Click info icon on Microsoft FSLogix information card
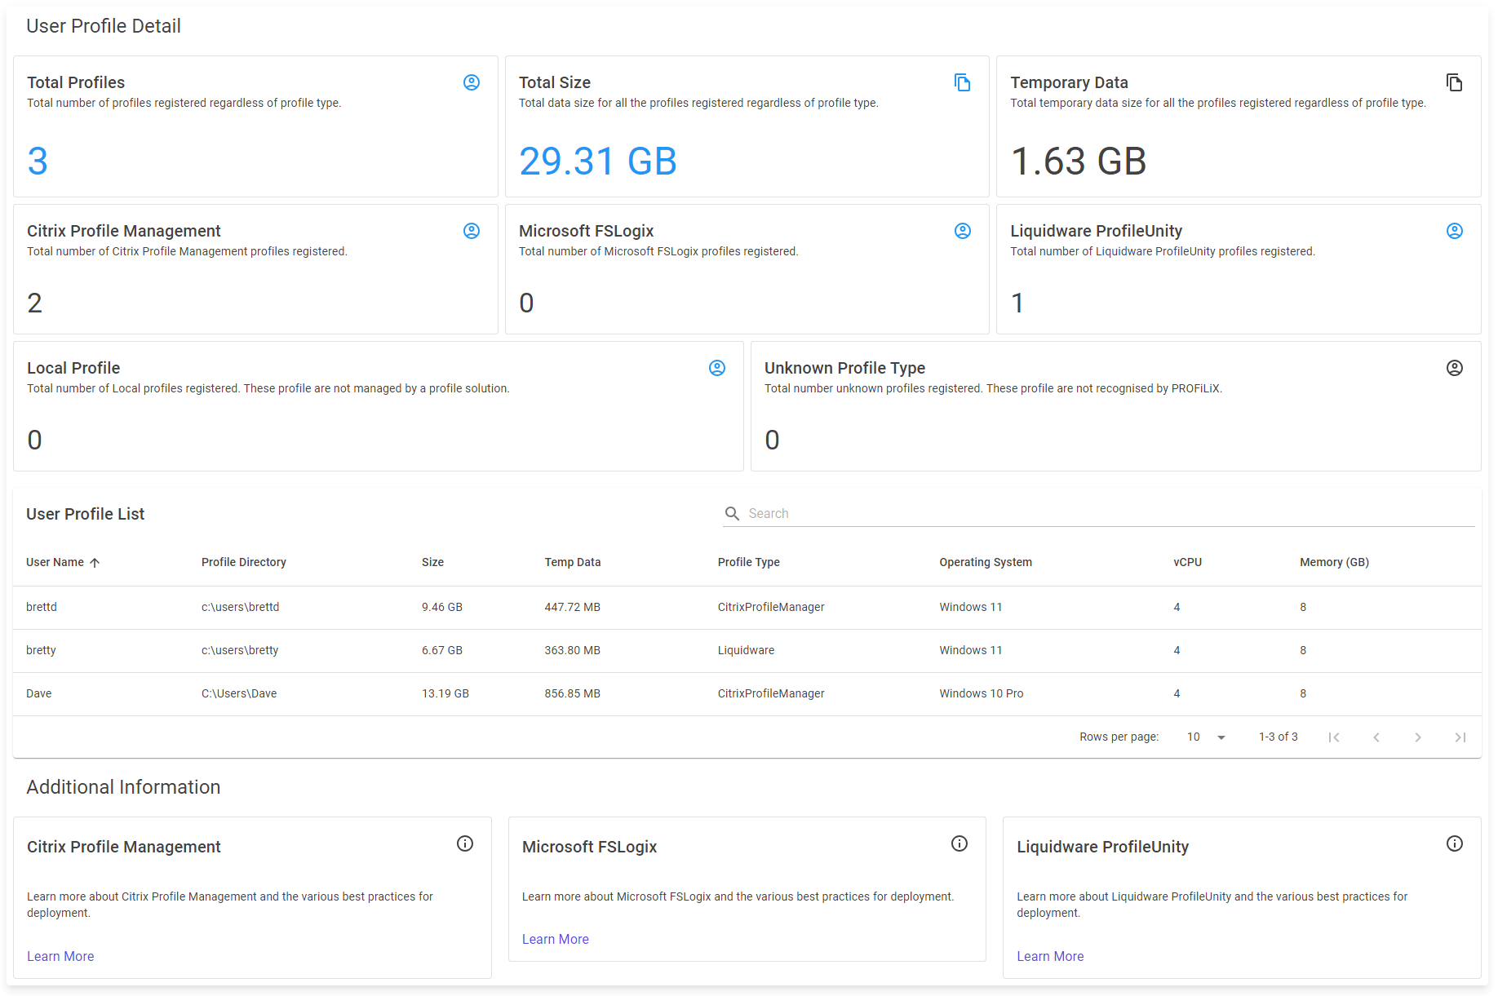This screenshot has height=996, width=1498. click(x=960, y=843)
